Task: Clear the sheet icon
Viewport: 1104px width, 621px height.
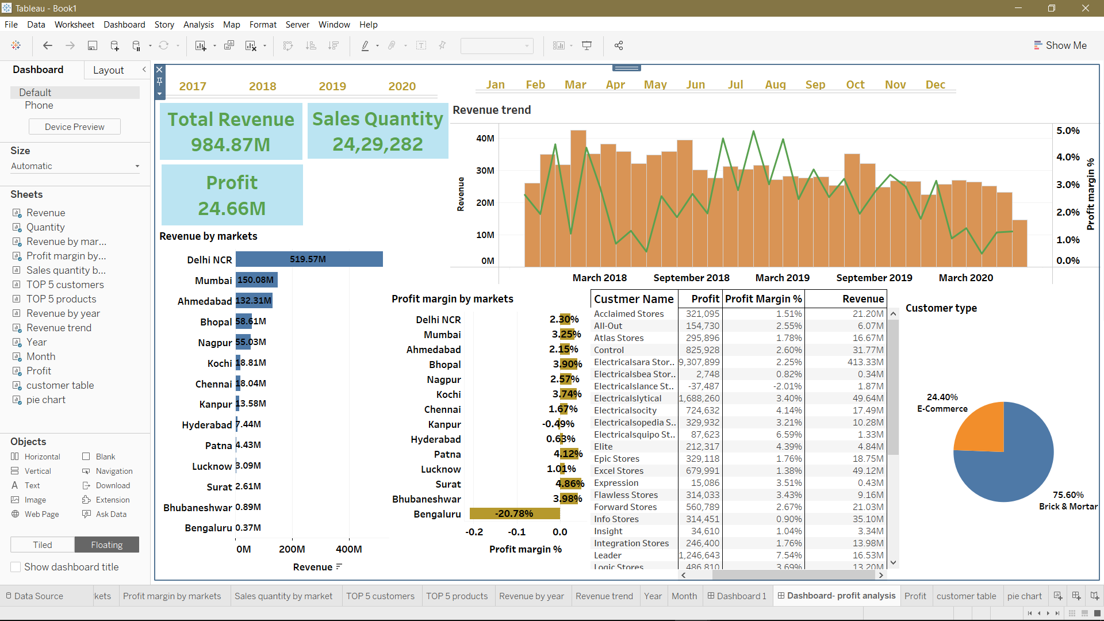Action: pos(251,45)
